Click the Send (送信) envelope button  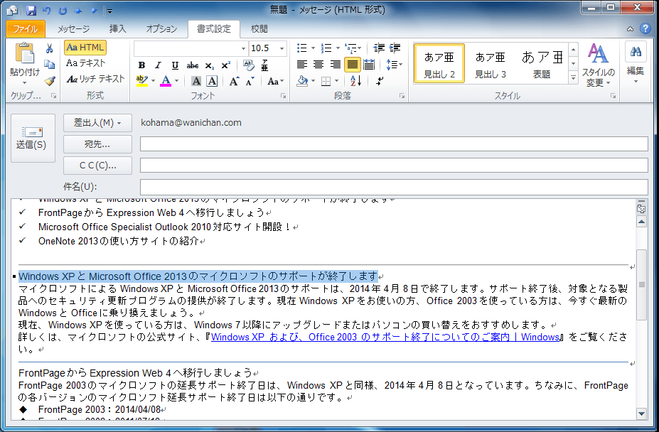pyautogui.click(x=33, y=138)
